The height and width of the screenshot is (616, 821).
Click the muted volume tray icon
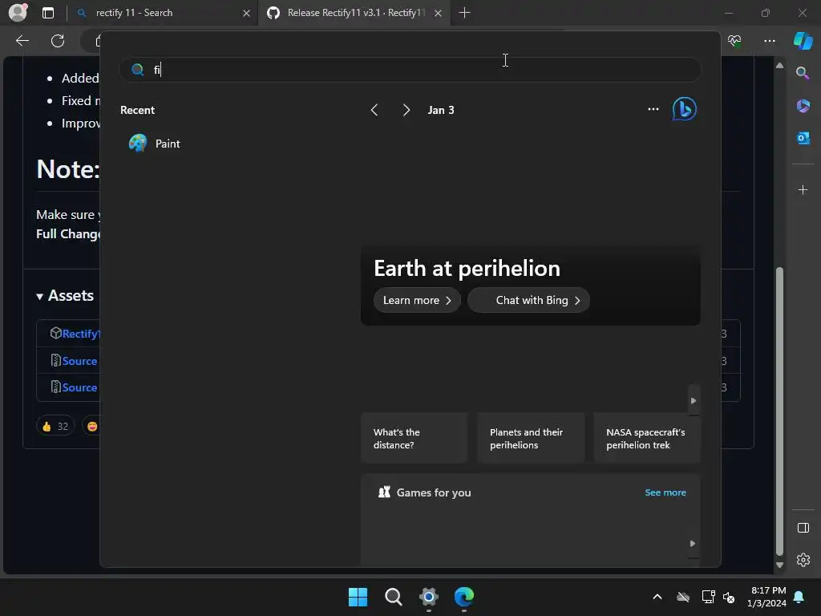point(728,597)
